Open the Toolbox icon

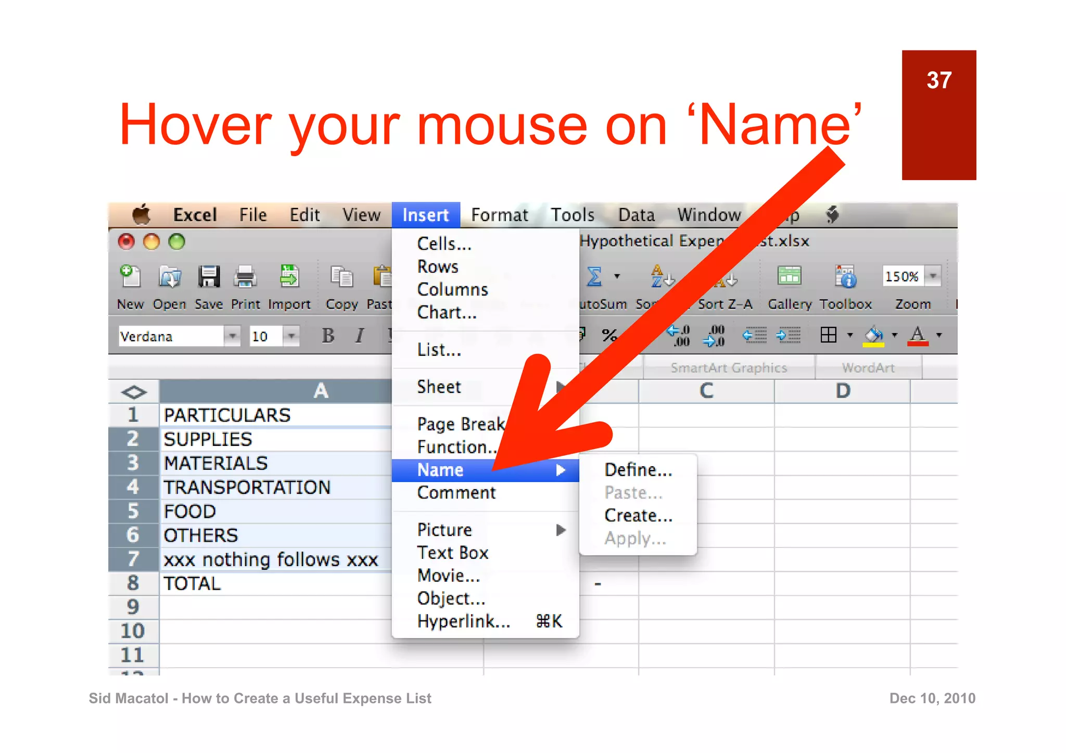click(846, 276)
